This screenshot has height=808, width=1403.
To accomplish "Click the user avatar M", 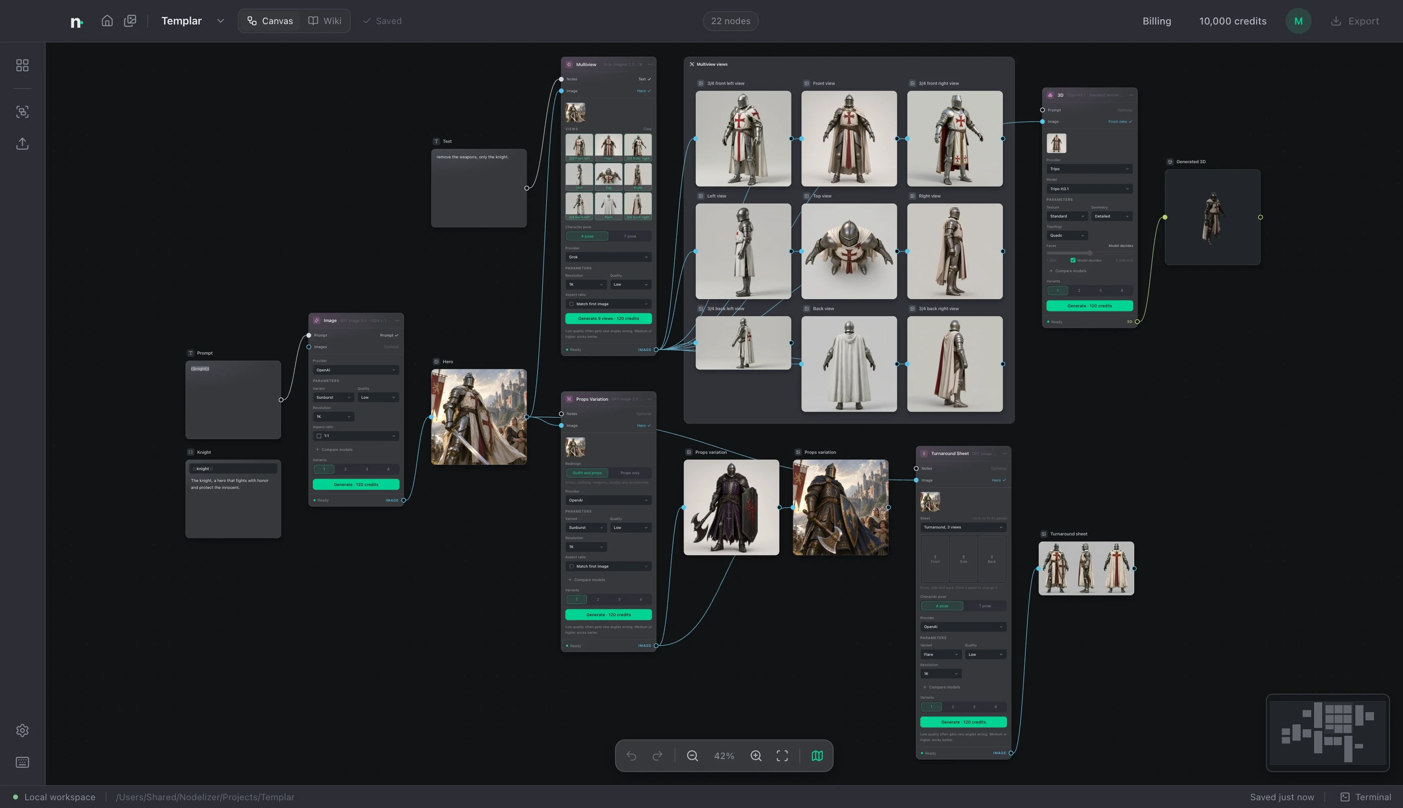I will click(x=1298, y=21).
